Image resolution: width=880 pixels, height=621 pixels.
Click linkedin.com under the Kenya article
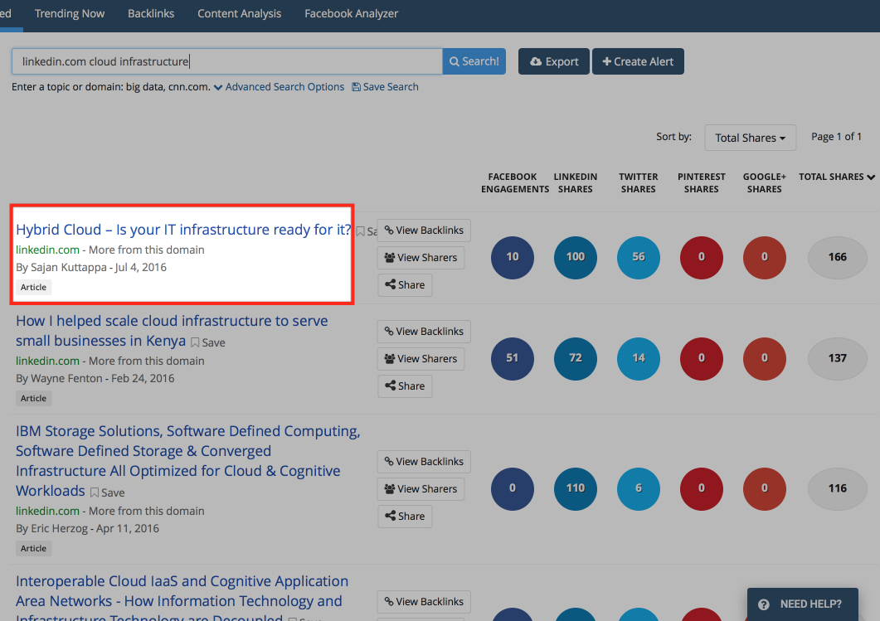click(48, 361)
